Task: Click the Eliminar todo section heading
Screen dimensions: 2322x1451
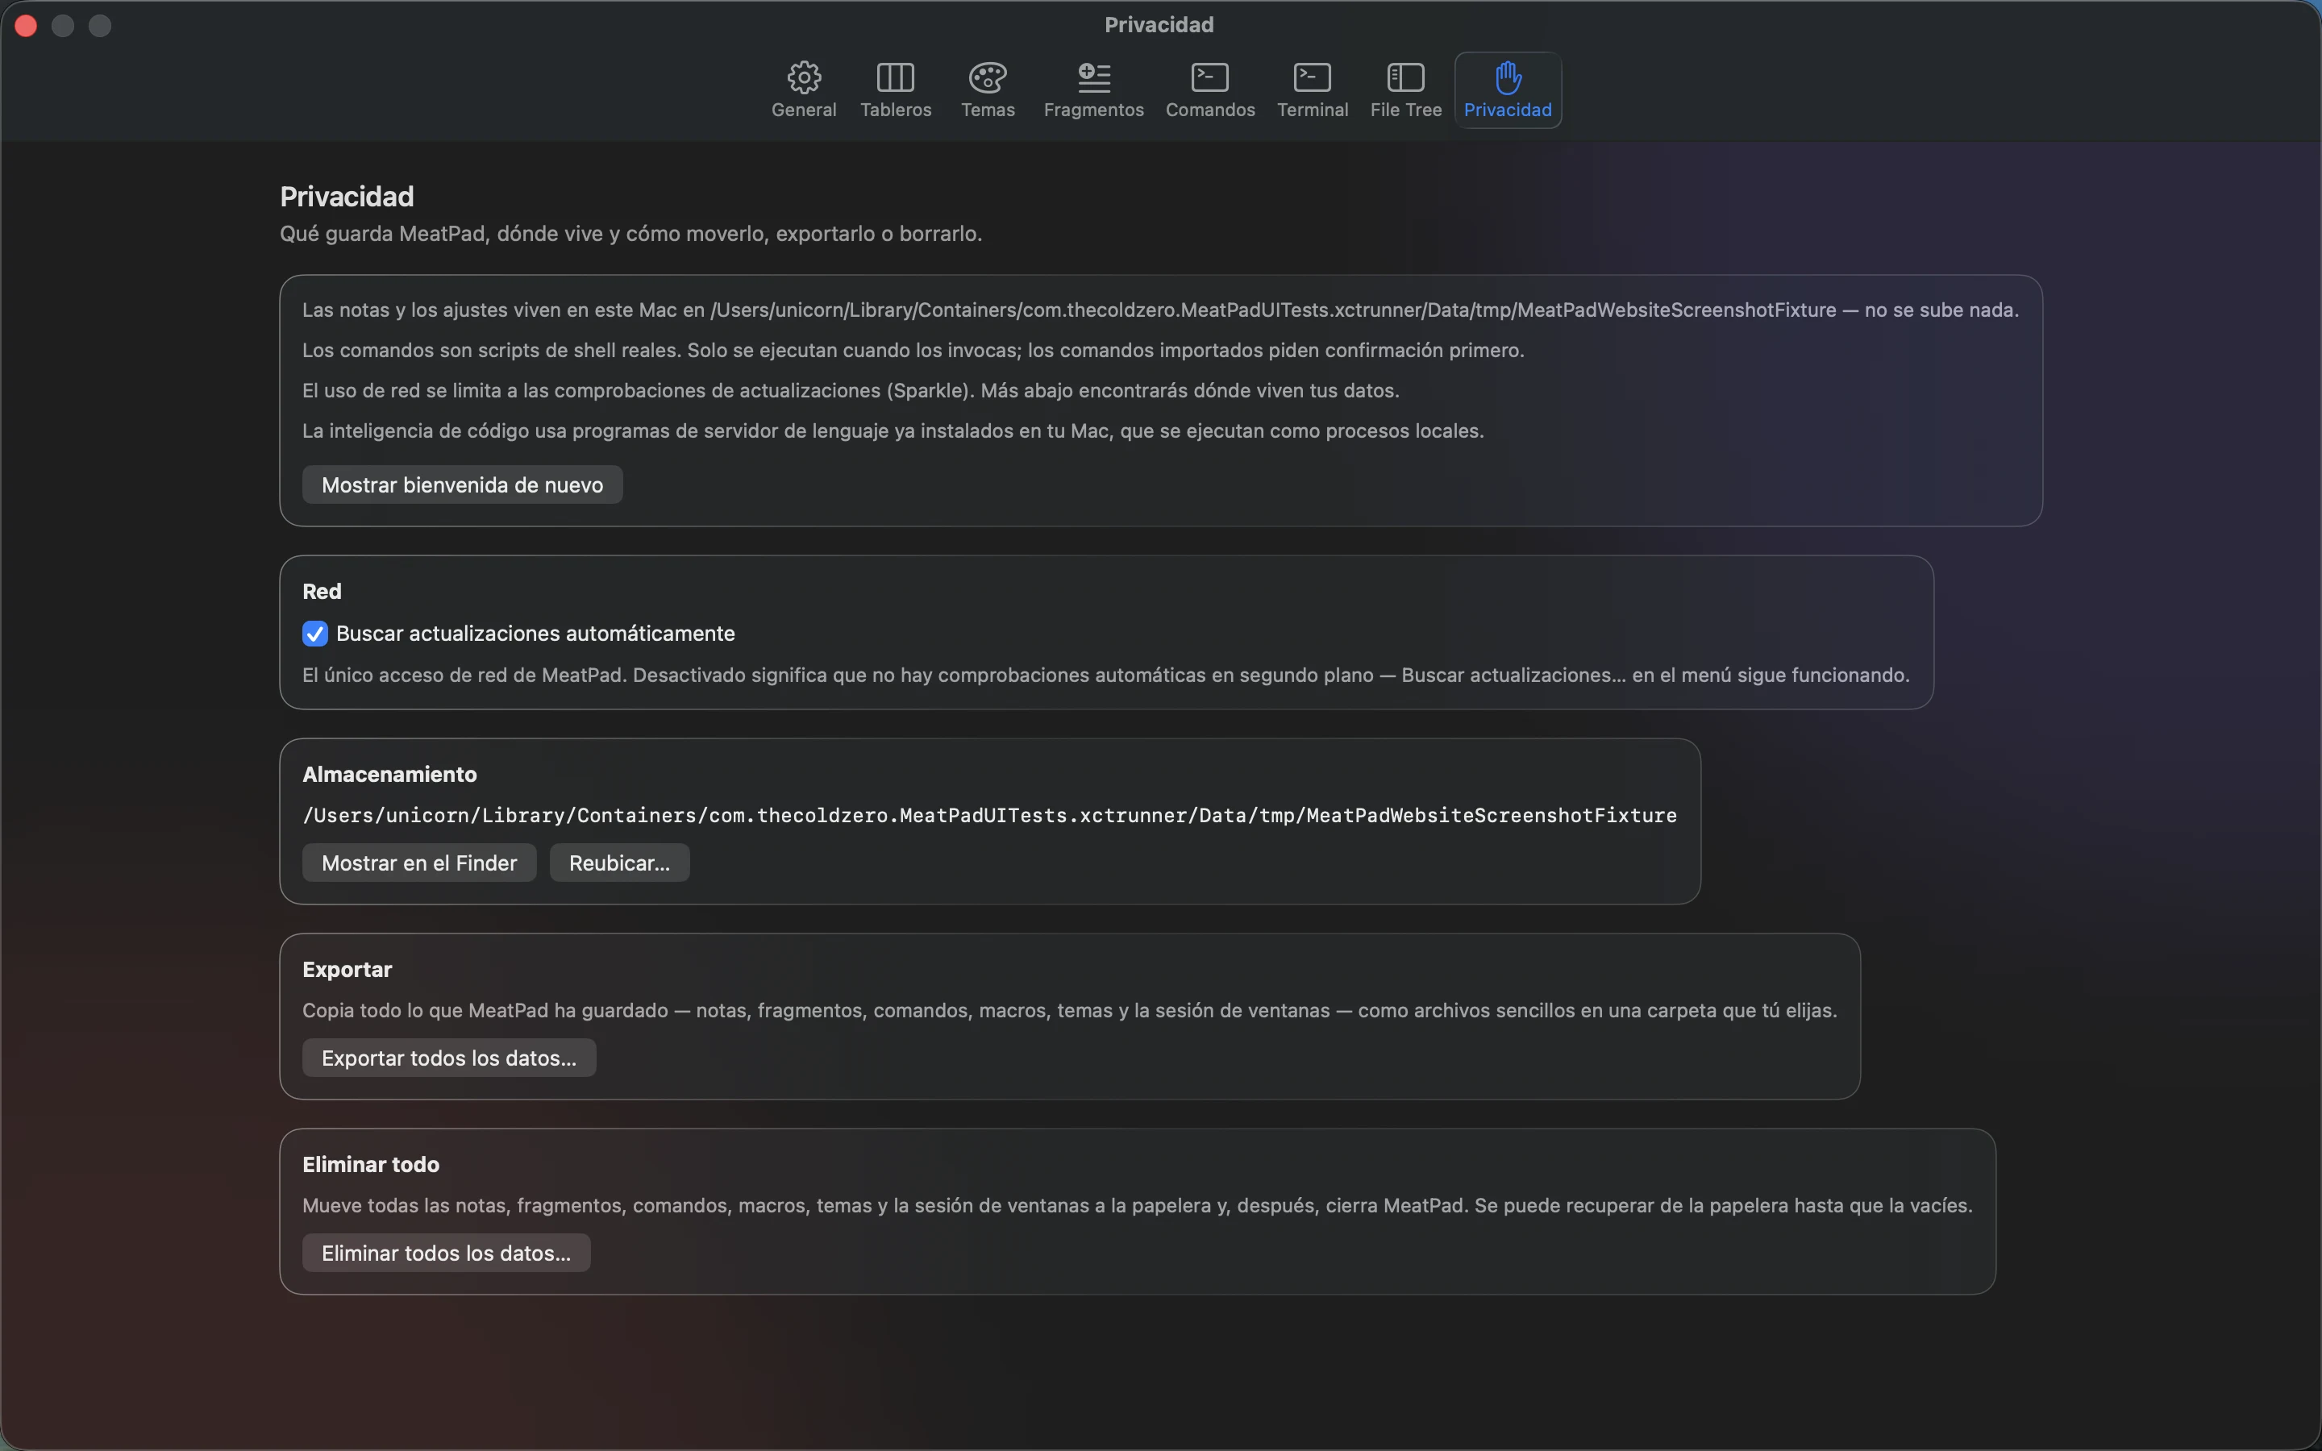Action: pyautogui.click(x=370, y=1164)
